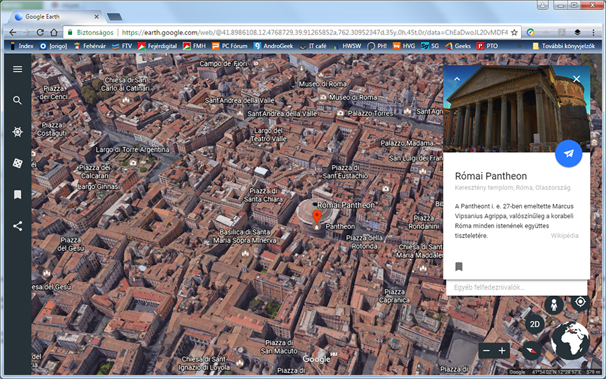
Task: Open browser home page icon
Action: click(54, 32)
